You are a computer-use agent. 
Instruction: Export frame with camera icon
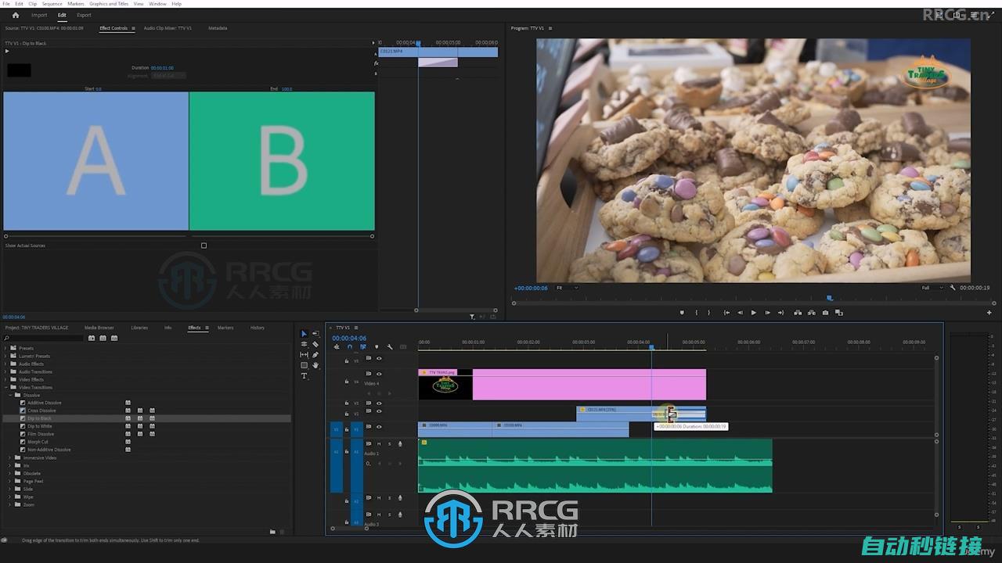825,313
